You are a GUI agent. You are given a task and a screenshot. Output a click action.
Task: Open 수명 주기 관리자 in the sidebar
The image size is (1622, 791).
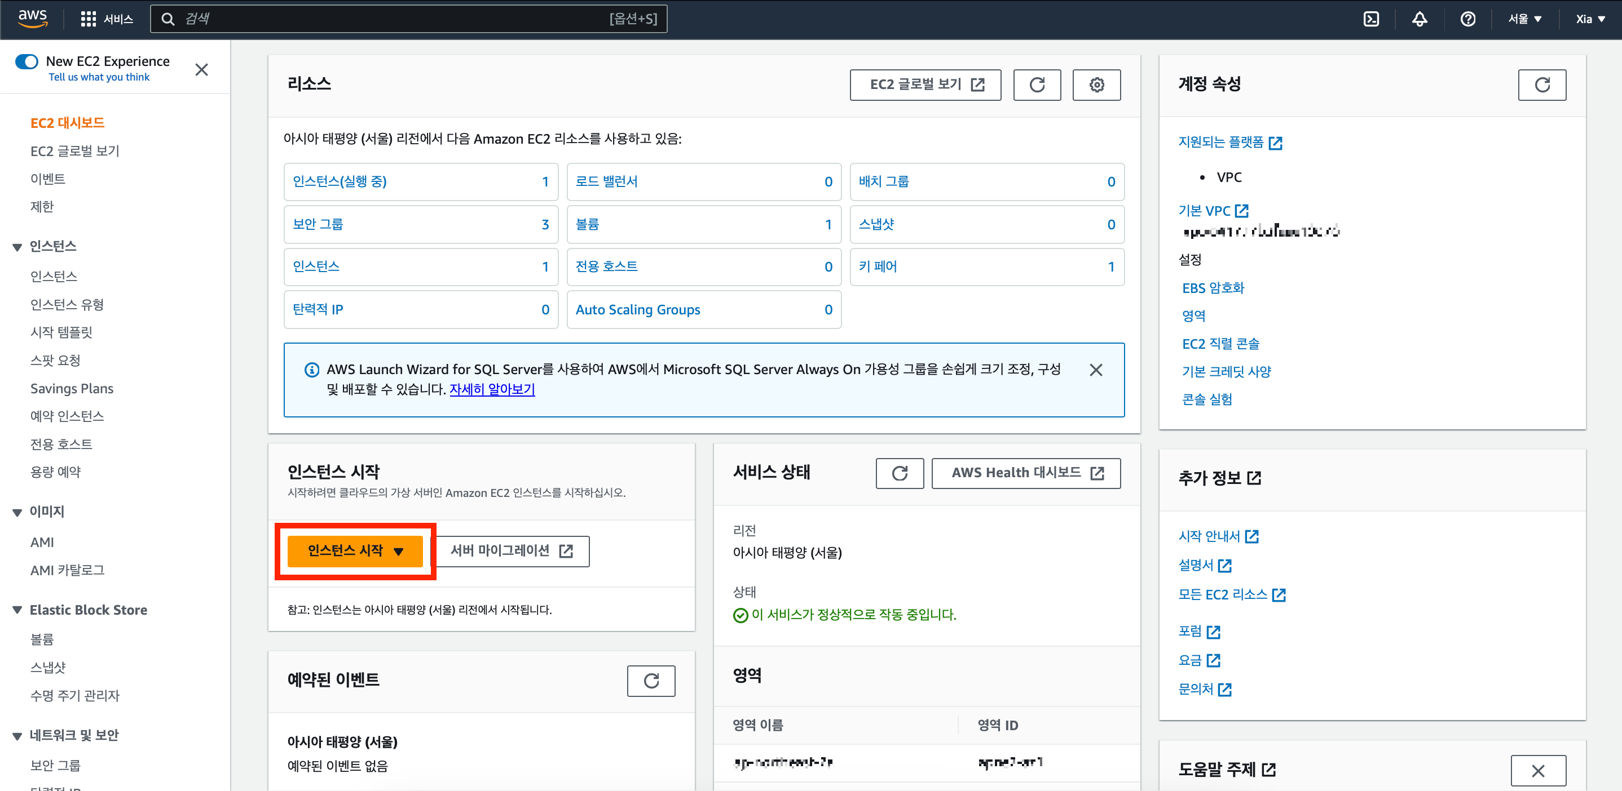click(75, 695)
